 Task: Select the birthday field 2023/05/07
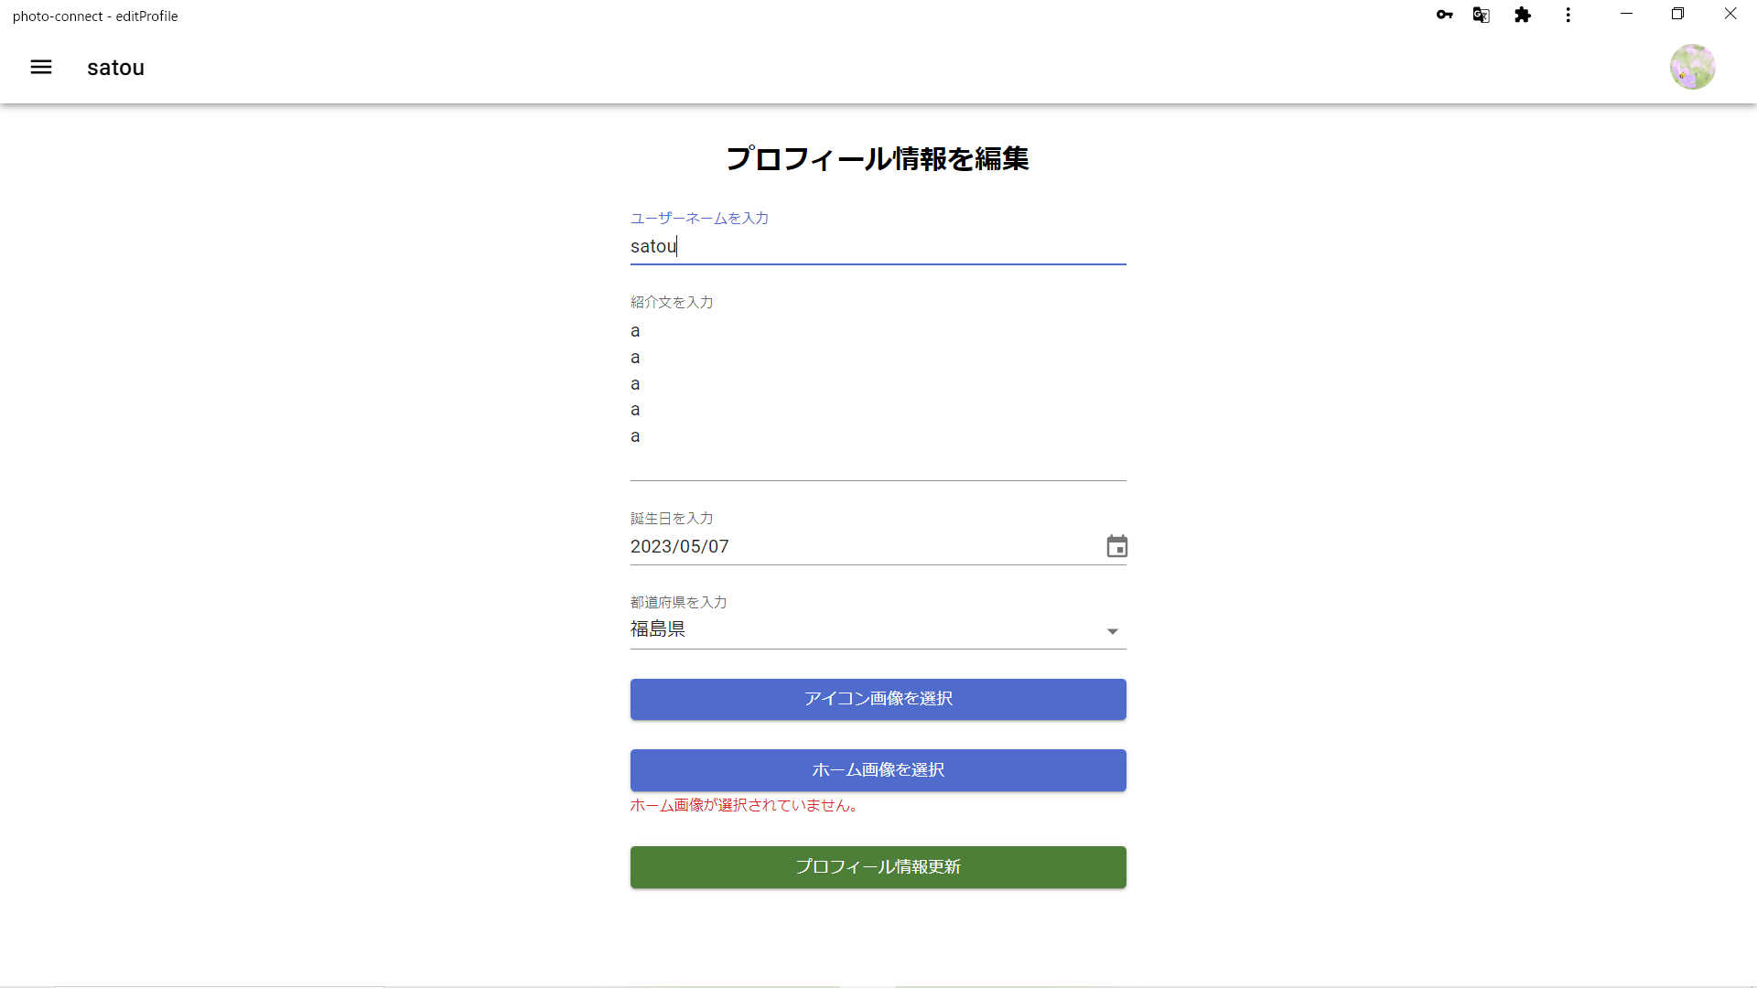pyautogui.click(x=865, y=546)
